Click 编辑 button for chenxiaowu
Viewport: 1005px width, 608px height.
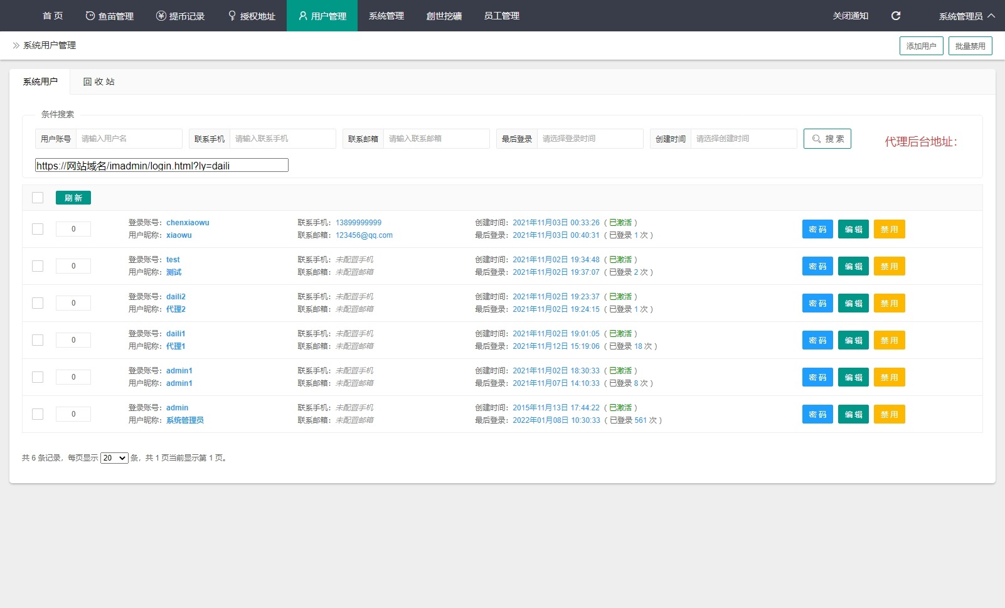pyautogui.click(x=853, y=229)
